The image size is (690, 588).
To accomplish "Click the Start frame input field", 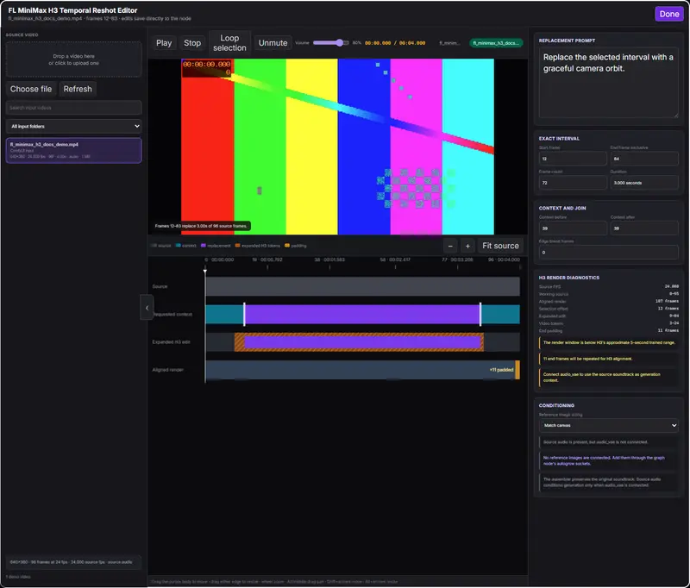I will click(573, 159).
